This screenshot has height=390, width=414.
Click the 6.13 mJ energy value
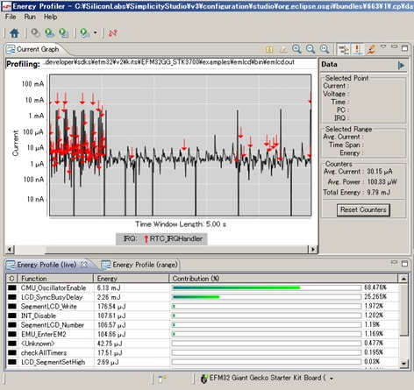(x=109, y=287)
